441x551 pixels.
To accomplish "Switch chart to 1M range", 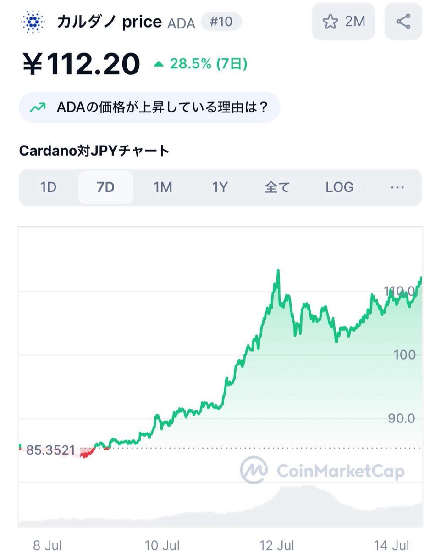I will (x=163, y=187).
